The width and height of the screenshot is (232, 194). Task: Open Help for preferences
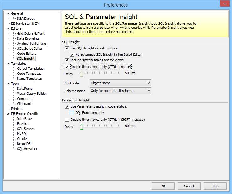pos(215,186)
